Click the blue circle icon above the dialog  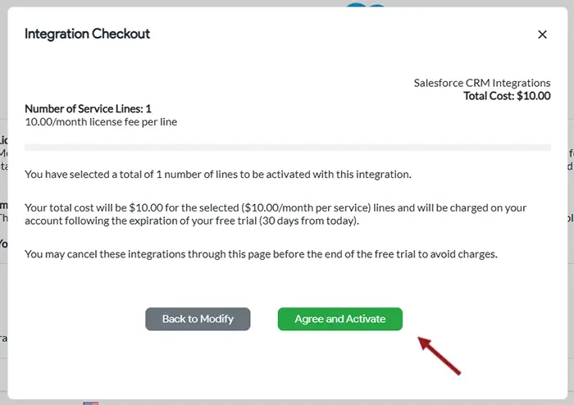[366, 4]
